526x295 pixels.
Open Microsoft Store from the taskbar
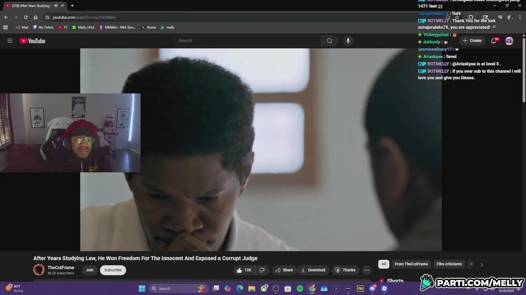click(288, 288)
